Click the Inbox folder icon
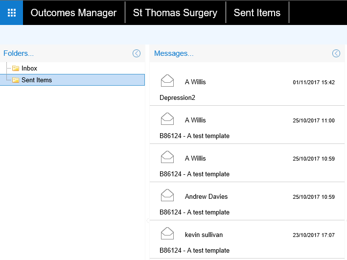The height and width of the screenshot is (260, 347). (x=16, y=69)
